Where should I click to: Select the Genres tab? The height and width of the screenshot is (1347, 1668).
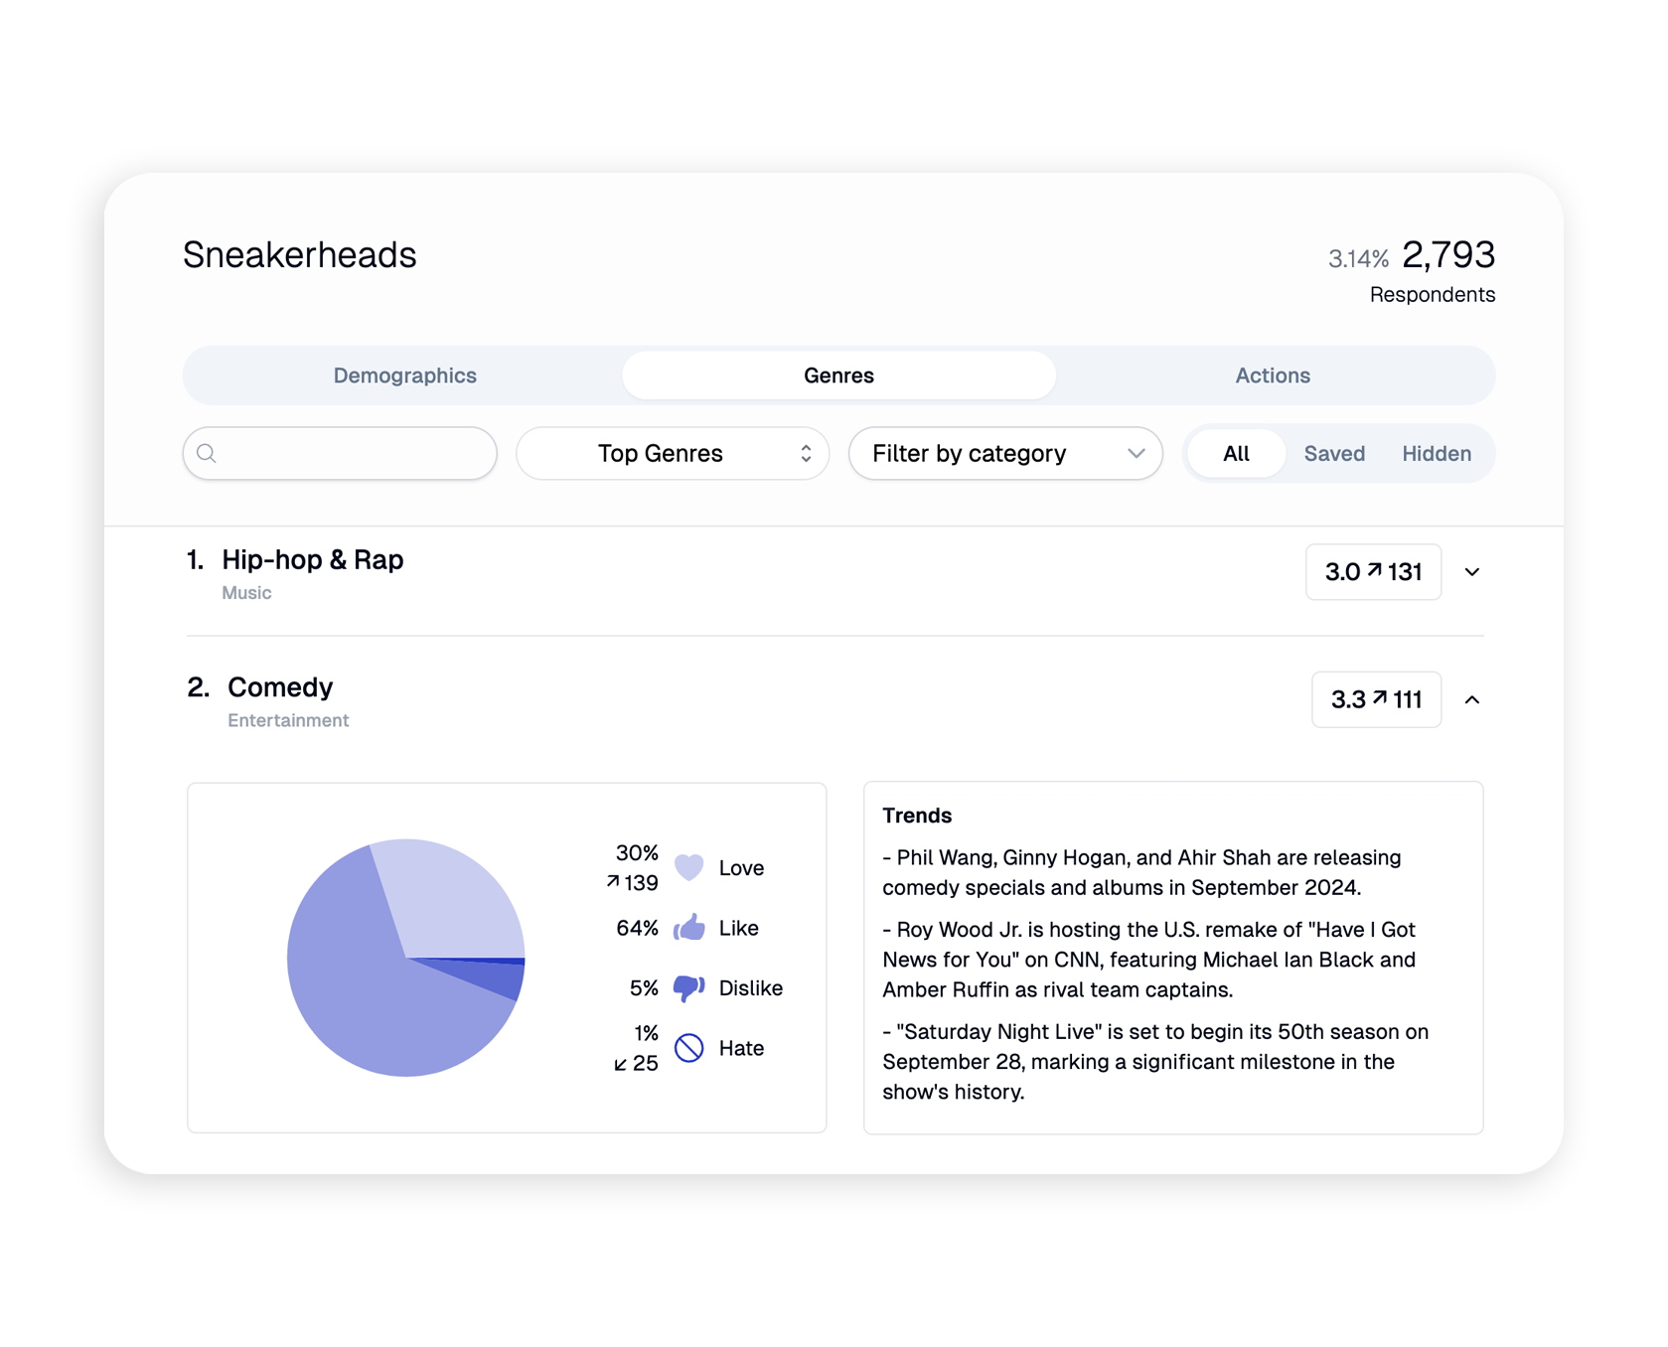838,375
